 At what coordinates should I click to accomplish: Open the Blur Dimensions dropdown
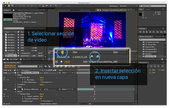pos(46,82)
